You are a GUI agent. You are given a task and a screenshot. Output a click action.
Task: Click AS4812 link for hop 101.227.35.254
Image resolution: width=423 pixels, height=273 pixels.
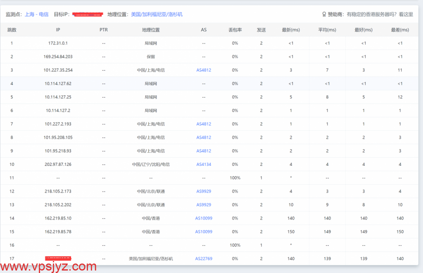204,70
